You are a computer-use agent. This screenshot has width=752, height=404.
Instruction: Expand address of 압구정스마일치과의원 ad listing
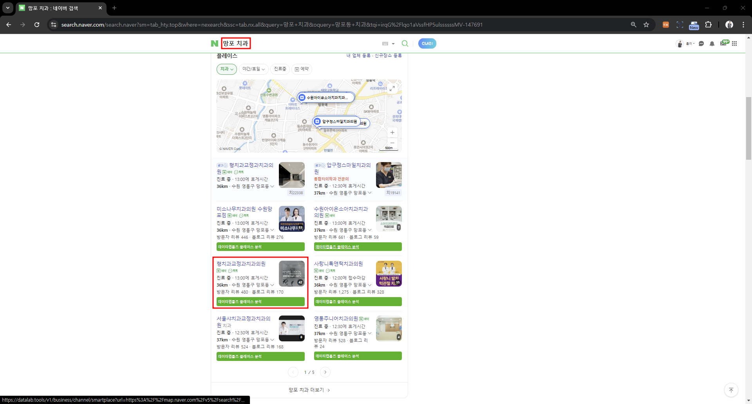pyautogui.click(x=369, y=193)
